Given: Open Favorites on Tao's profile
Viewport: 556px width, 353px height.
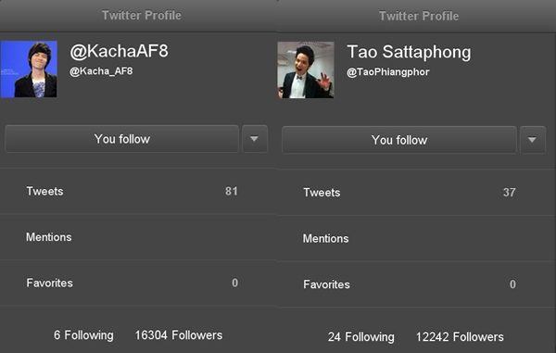Looking at the screenshot, I should (x=417, y=284).
